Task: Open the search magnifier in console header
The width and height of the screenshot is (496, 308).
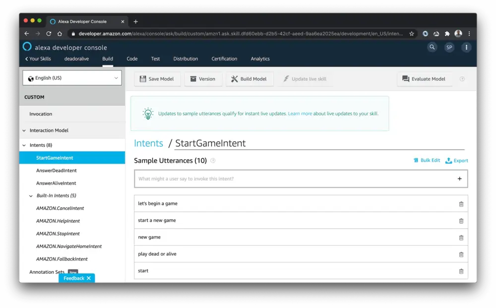Action: [x=433, y=47]
